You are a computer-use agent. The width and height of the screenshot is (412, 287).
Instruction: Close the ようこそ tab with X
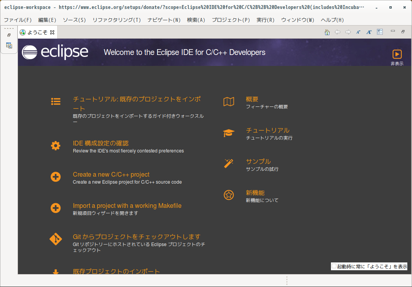52,32
